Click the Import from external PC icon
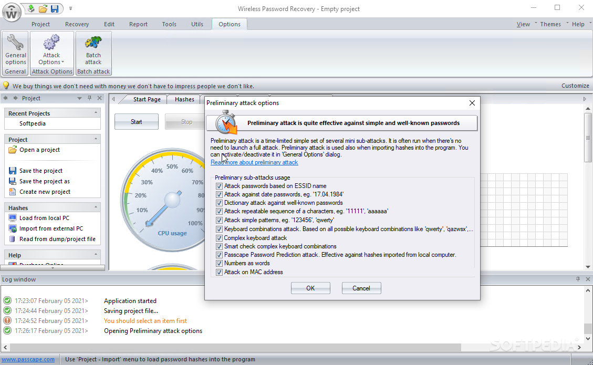Image resolution: width=593 pixels, height=365 pixels. (13, 228)
